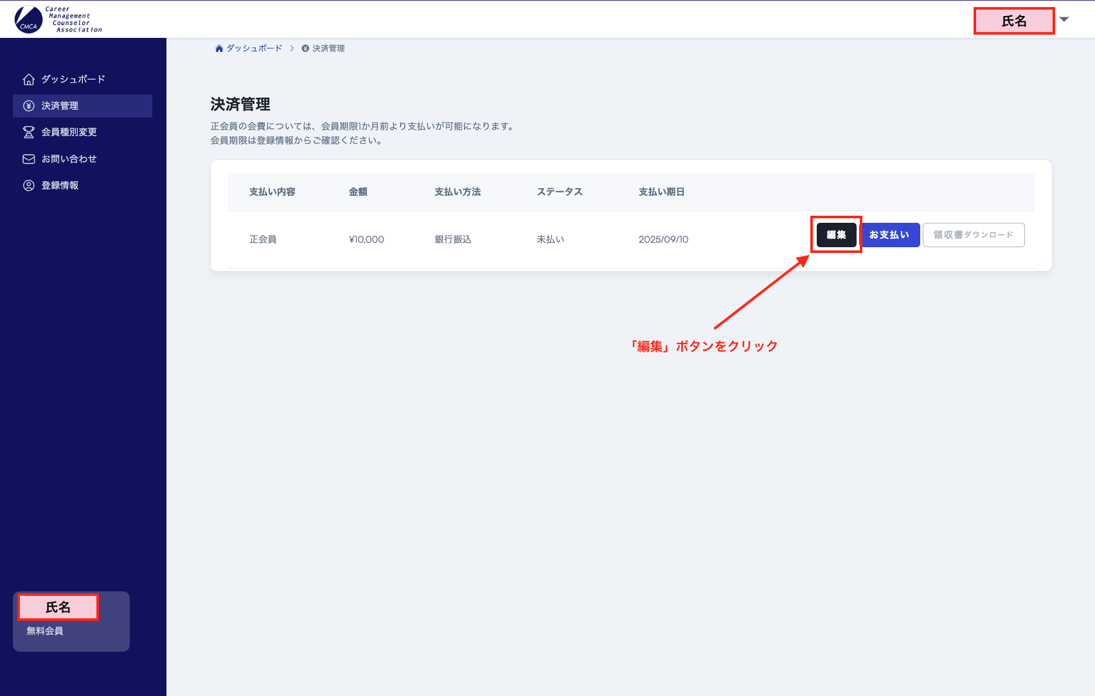Click the 編集 button in the 正会員 row
This screenshot has width=1095, height=696.
(x=836, y=235)
